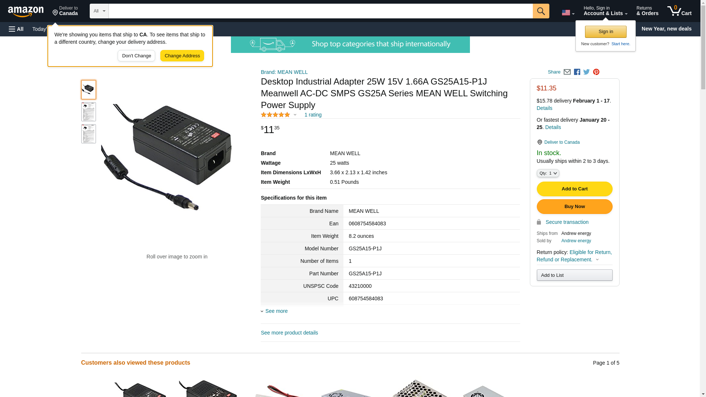
Task: Open New Year, new deals menu item
Action: [666, 29]
